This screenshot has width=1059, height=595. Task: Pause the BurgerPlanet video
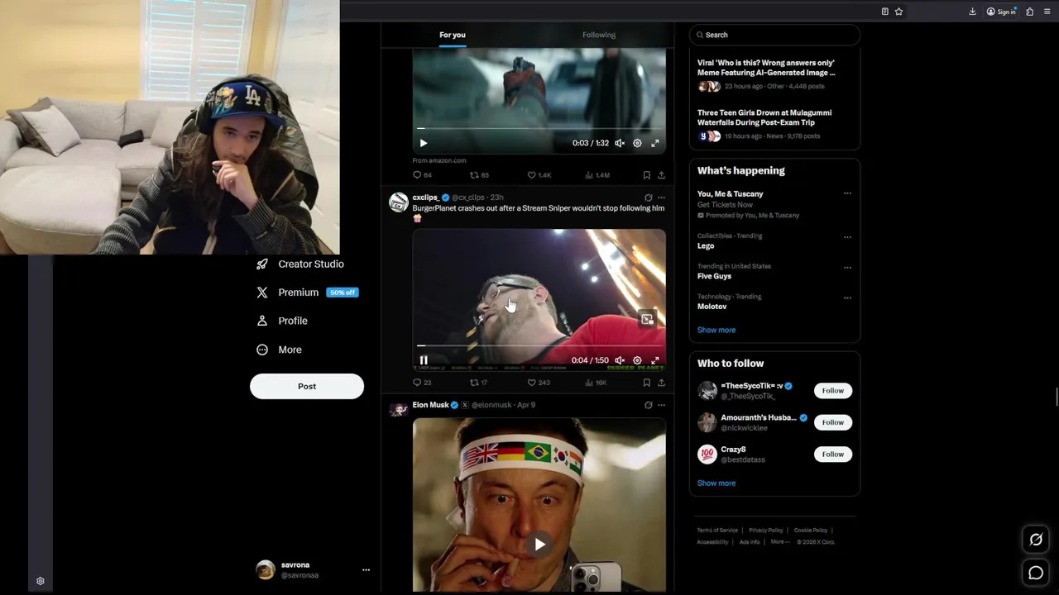tap(424, 360)
